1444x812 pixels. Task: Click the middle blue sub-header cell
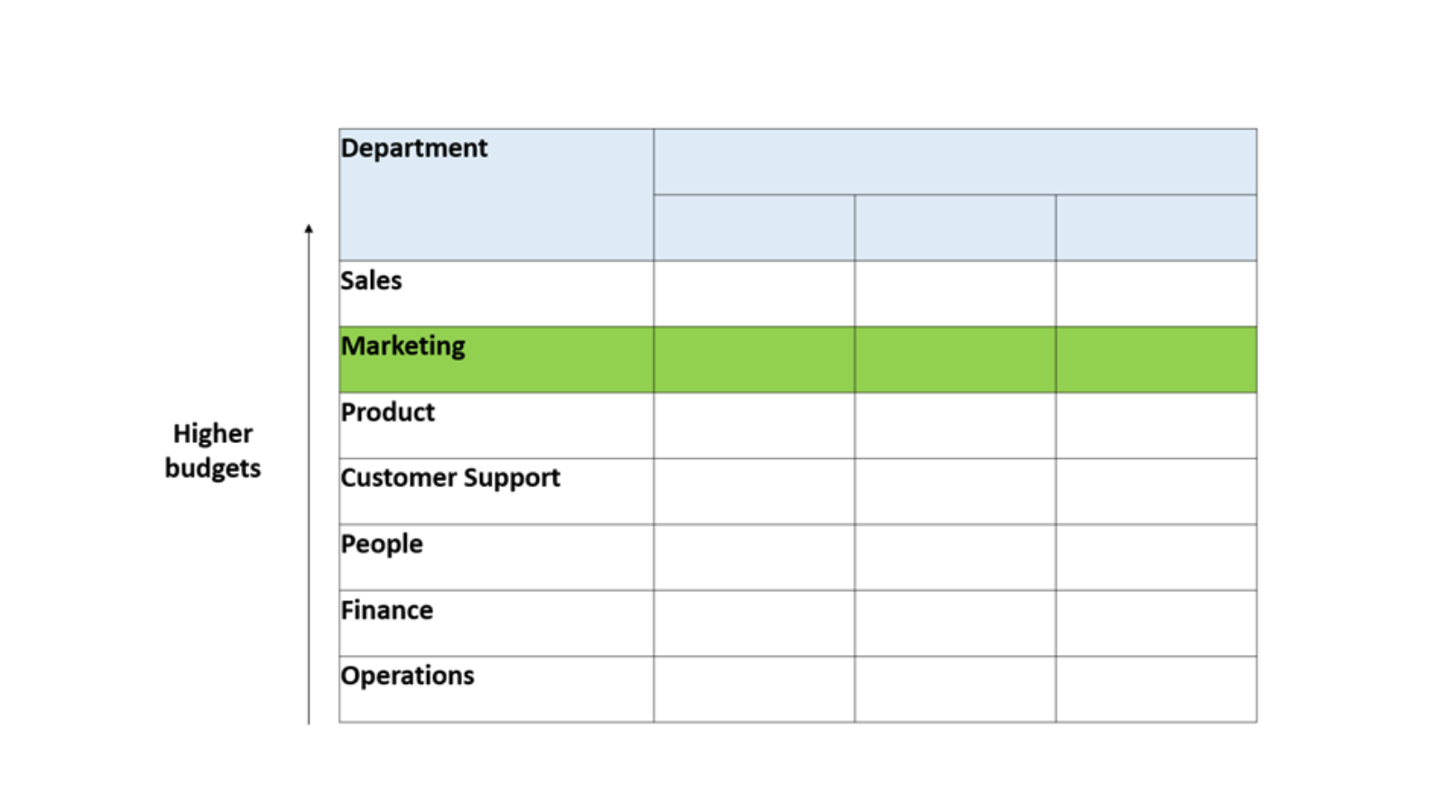click(x=955, y=227)
